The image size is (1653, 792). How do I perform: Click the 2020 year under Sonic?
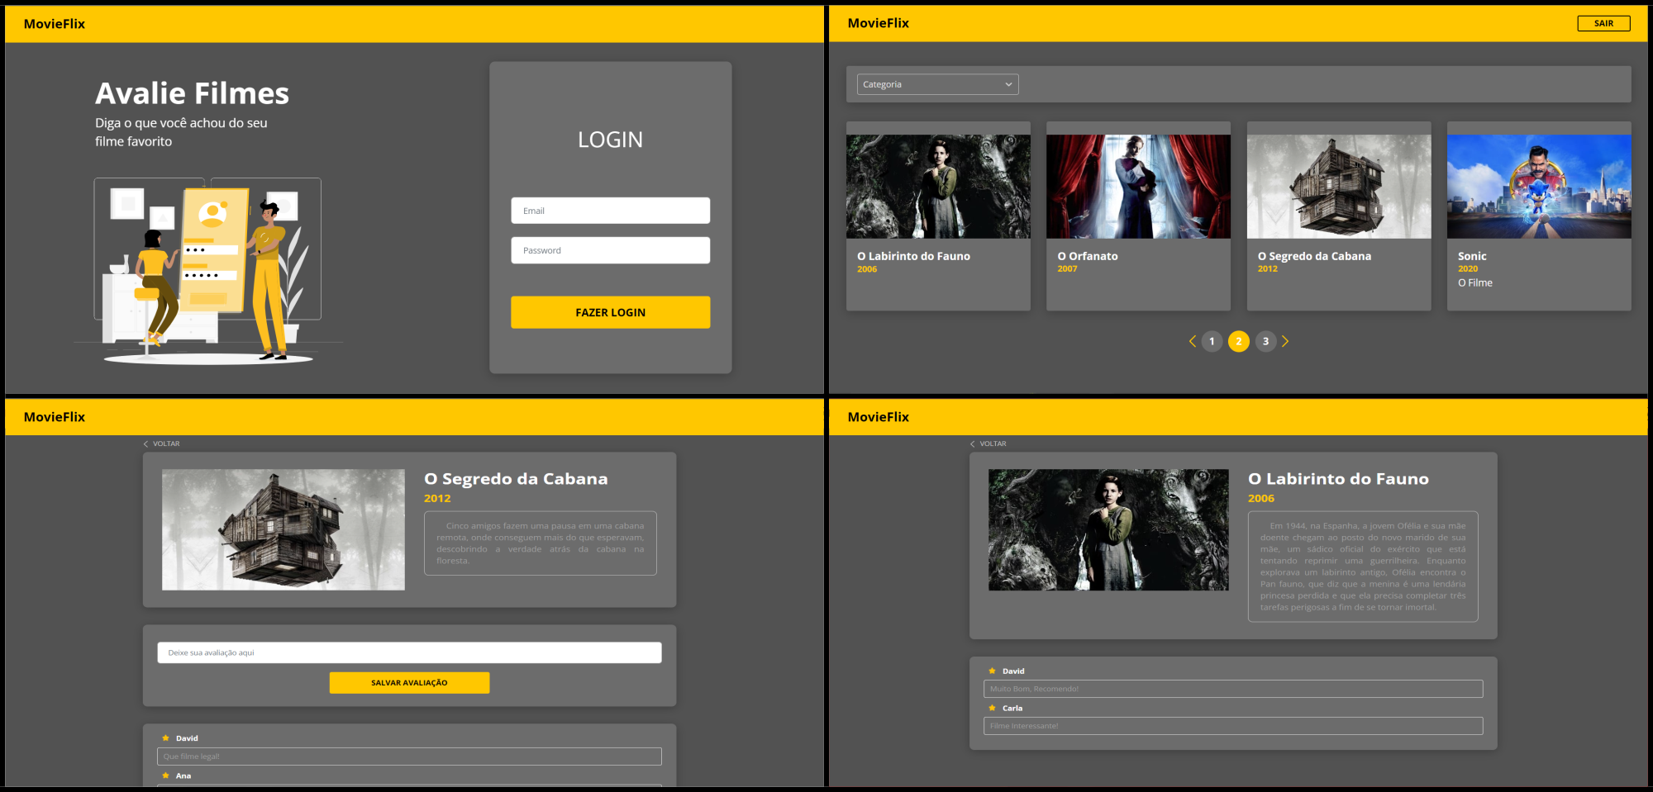tap(1468, 269)
